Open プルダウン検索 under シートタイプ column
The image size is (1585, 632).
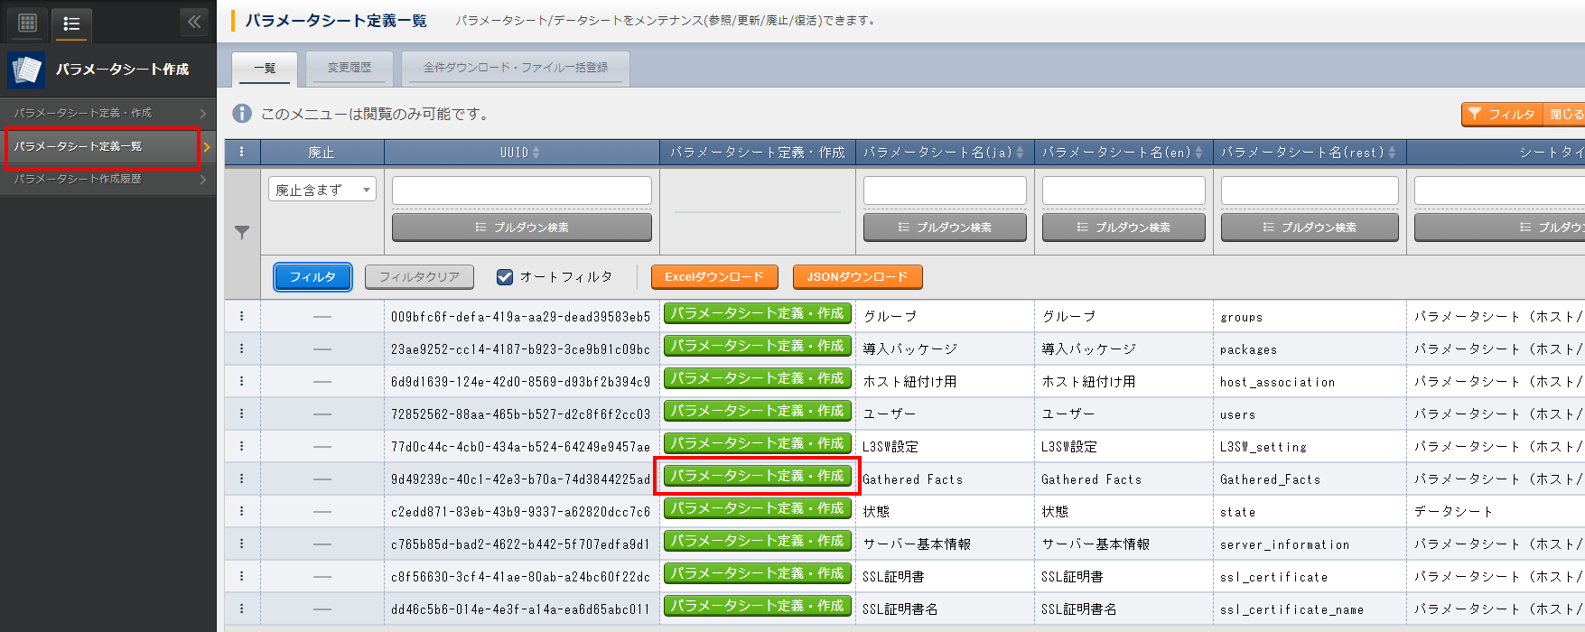click(x=1499, y=228)
